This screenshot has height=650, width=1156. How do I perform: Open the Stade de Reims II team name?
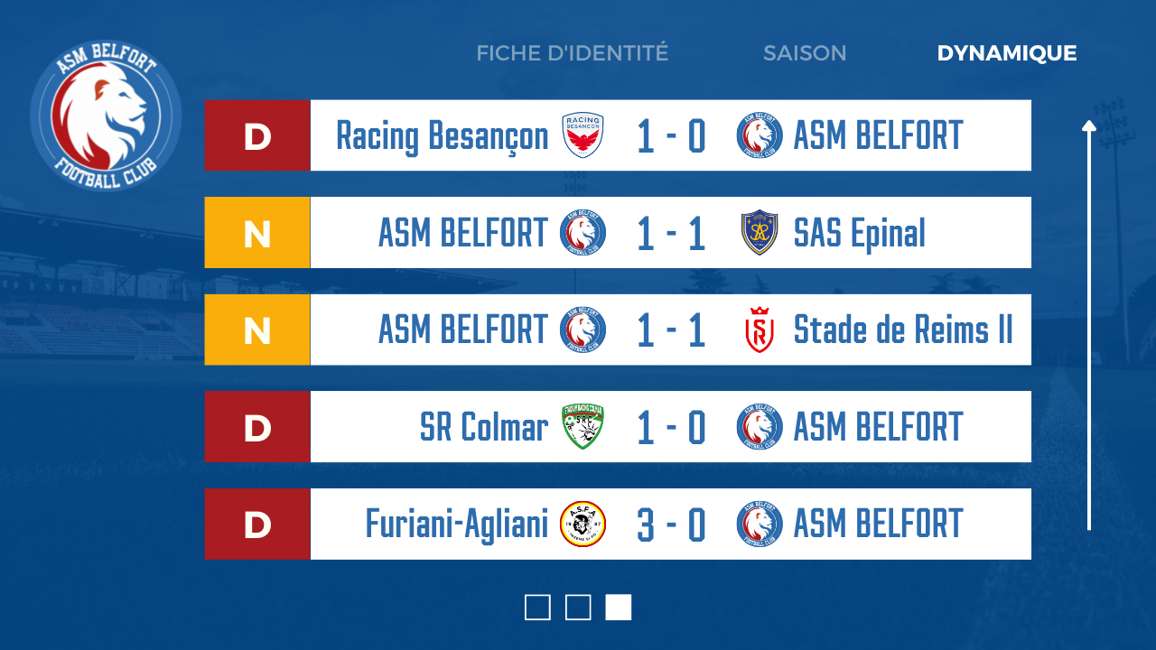pos(903,330)
